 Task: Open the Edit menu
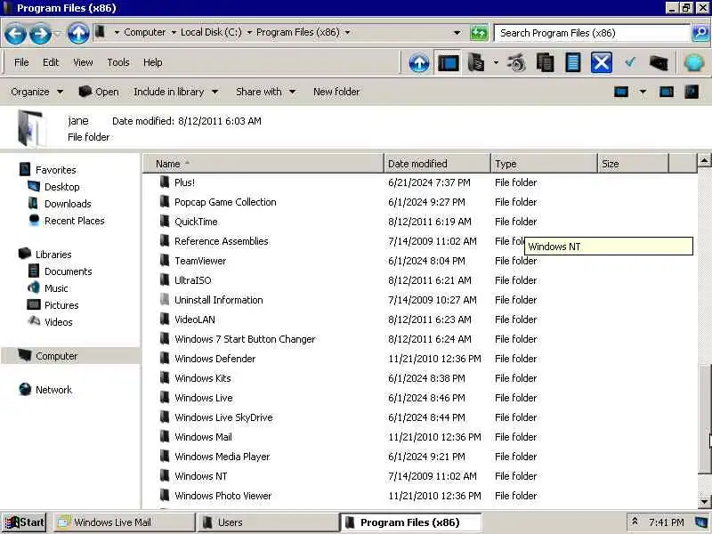51,62
